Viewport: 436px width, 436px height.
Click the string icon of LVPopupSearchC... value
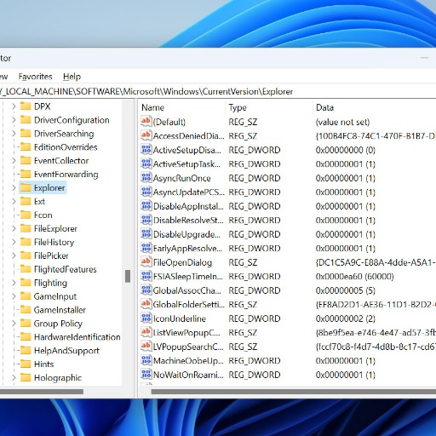[146, 347]
